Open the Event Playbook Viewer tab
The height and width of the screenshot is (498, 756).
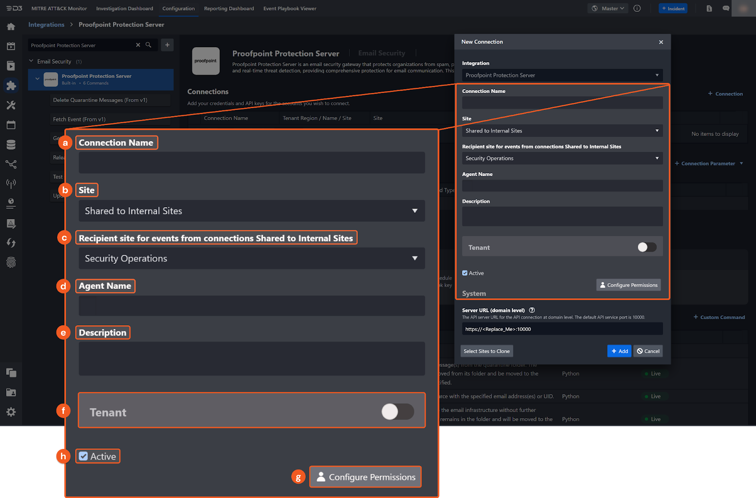[290, 8]
